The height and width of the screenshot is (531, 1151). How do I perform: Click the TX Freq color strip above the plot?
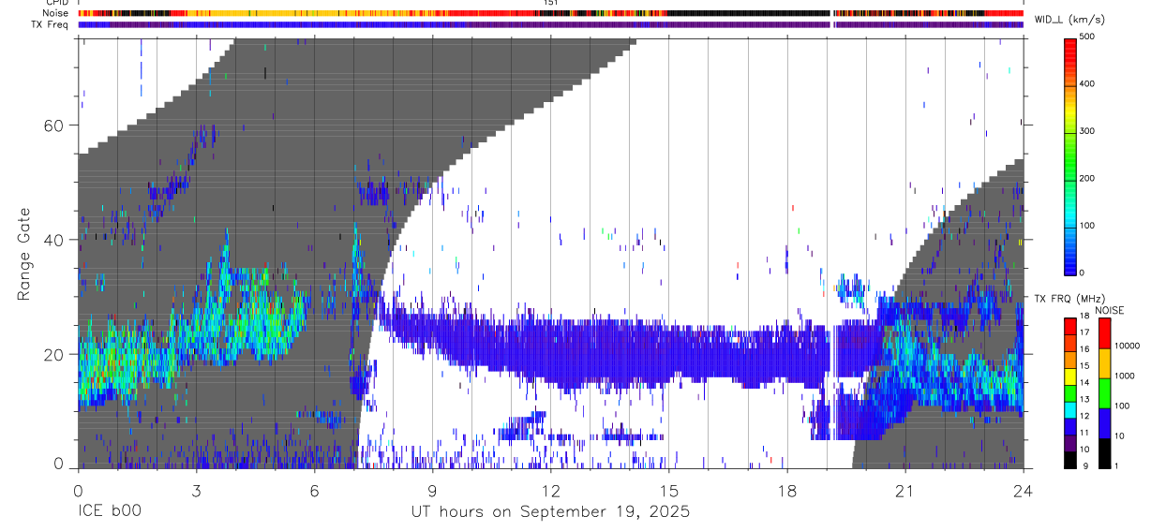click(x=550, y=24)
